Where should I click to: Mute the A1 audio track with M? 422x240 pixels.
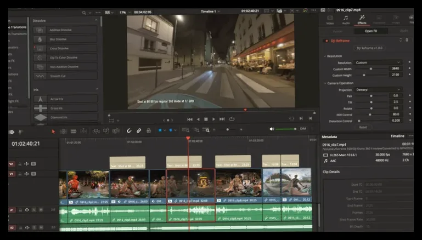click(41, 210)
